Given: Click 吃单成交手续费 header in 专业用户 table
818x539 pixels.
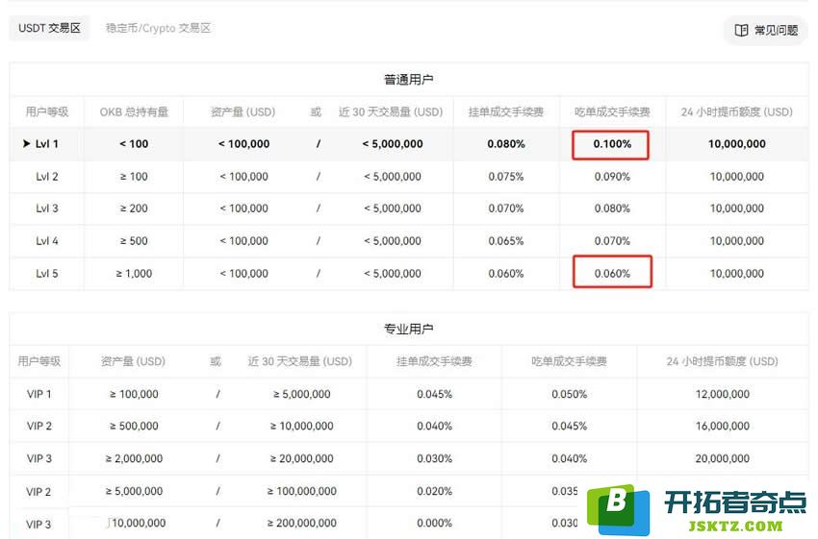Looking at the screenshot, I should coord(569,361).
